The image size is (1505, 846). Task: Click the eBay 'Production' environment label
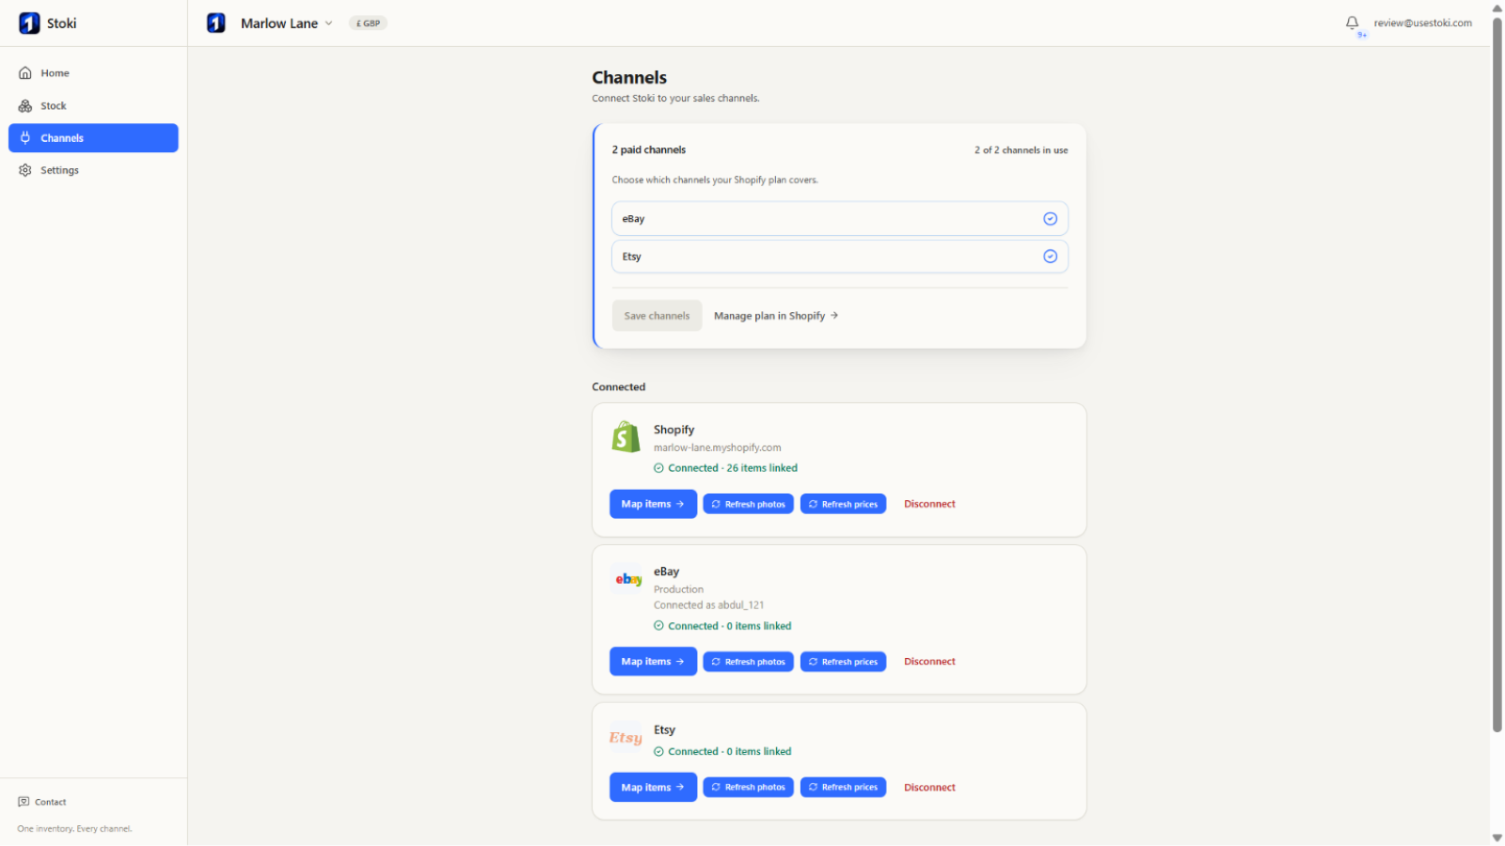pyautogui.click(x=678, y=589)
